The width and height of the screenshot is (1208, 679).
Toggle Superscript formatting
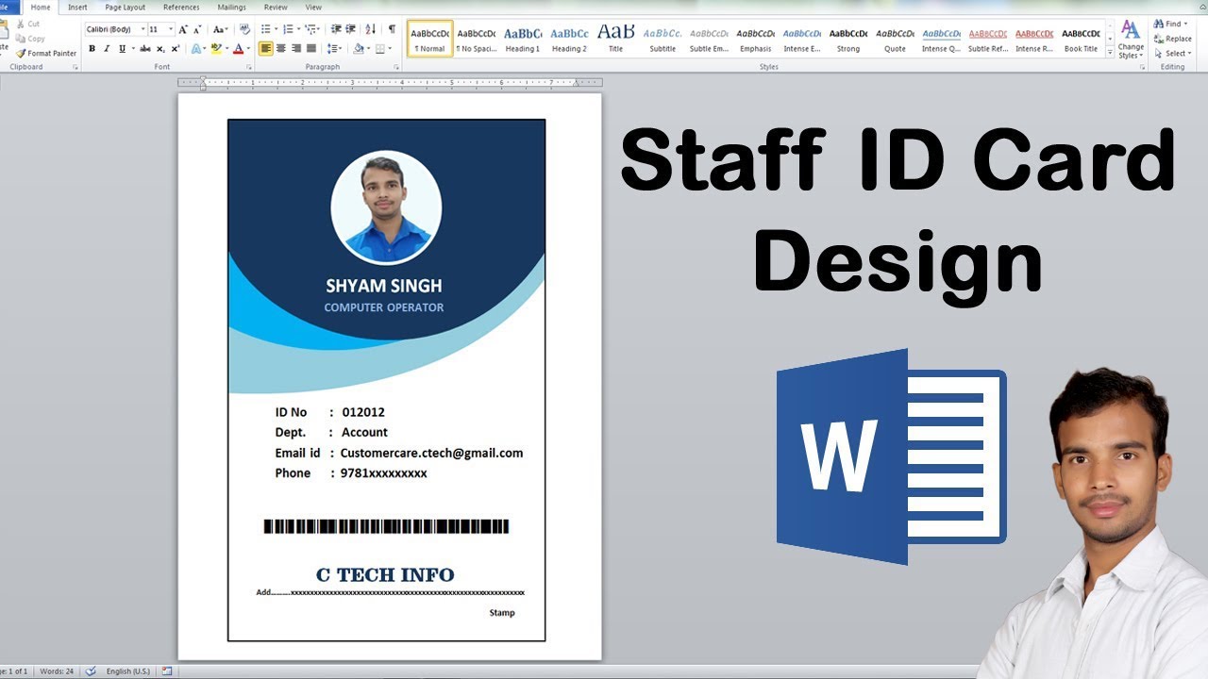point(176,48)
